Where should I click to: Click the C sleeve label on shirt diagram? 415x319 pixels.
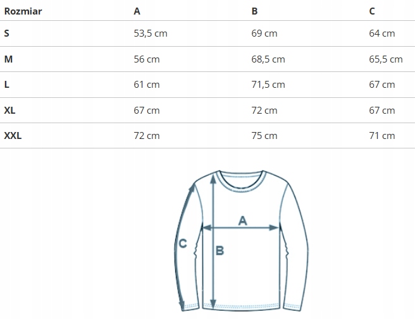pos(183,243)
